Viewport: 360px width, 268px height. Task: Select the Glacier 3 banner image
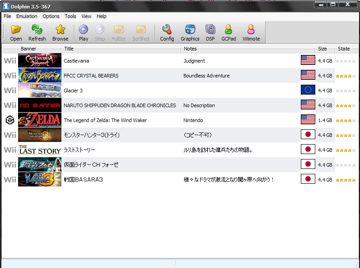40,90
